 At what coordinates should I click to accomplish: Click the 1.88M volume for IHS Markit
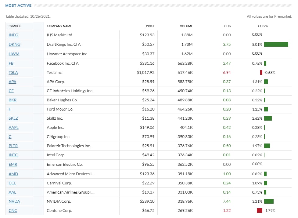pyautogui.click(x=187, y=35)
